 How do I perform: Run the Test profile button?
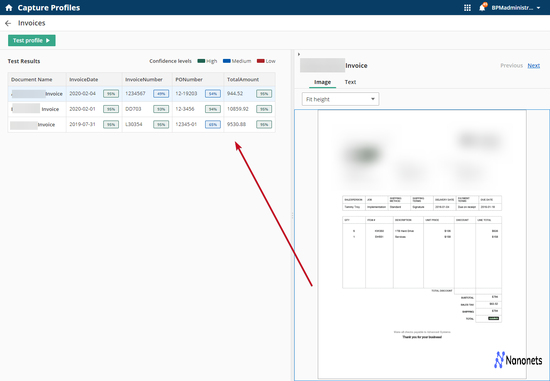[x=32, y=40]
